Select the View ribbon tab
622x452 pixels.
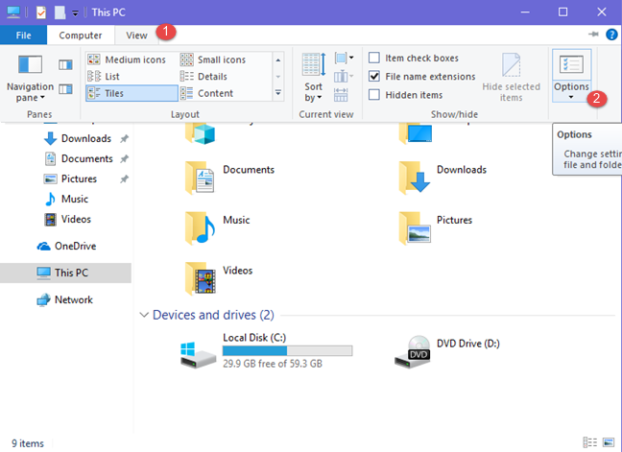point(137,36)
